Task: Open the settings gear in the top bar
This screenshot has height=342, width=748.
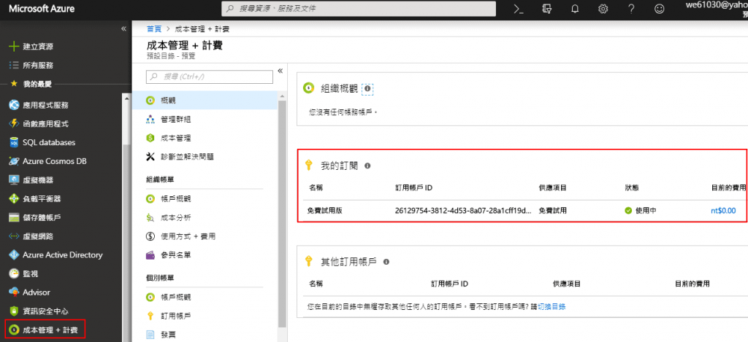Action: point(603,9)
